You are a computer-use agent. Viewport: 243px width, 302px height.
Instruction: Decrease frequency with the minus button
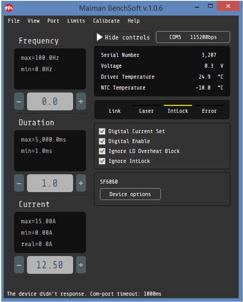[19, 101]
